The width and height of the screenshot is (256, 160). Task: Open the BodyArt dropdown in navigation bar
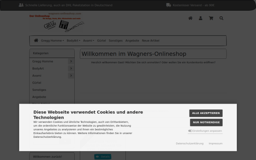[73, 41]
